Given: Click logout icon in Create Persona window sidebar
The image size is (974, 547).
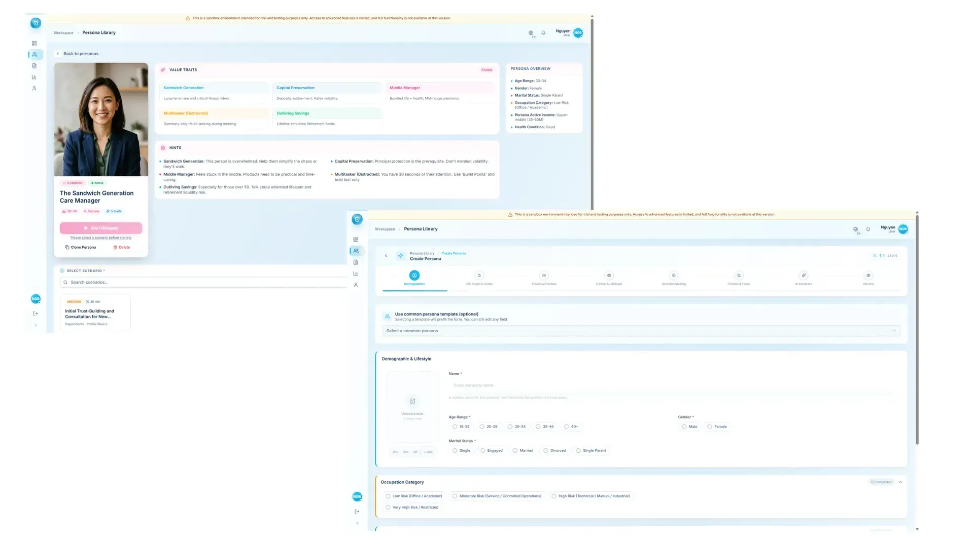Looking at the screenshot, I should [357, 512].
